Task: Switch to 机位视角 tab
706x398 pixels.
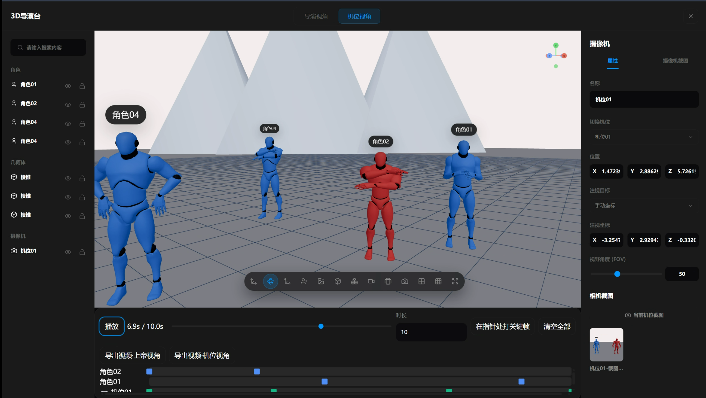Action: (359, 16)
